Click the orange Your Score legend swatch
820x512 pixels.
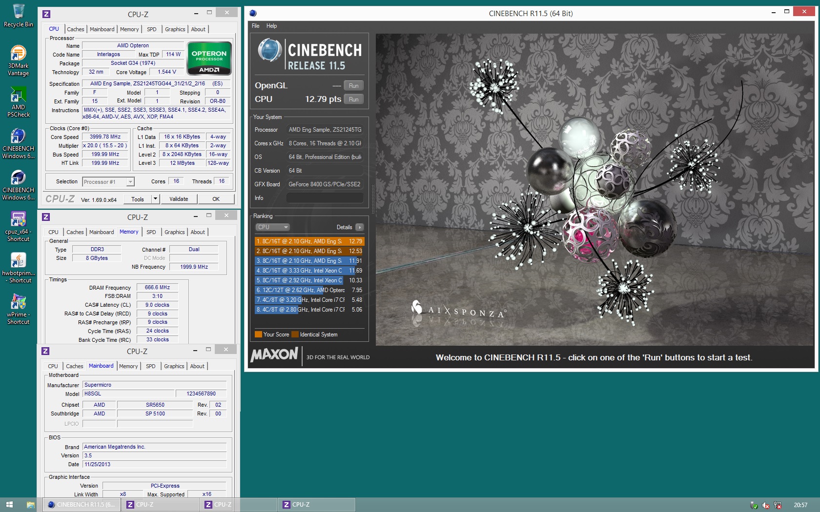258,335
